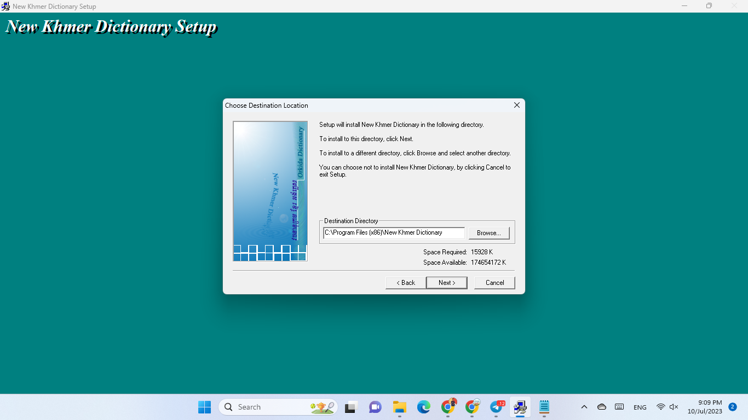Screen dimensions: 748x420
Task: Click the muted volume tray icon
Action: [674, 407]
